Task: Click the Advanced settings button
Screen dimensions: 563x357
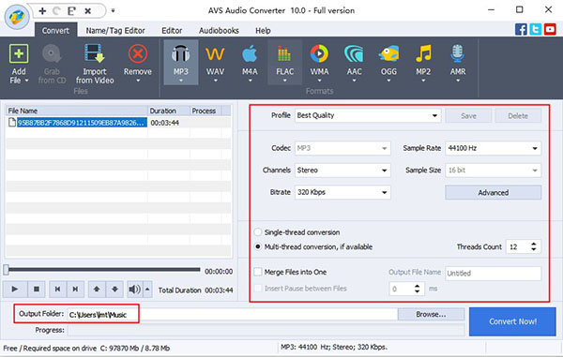Action: 493,192
